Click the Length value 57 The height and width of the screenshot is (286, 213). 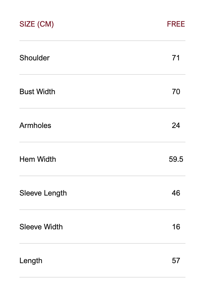(176, 261)
